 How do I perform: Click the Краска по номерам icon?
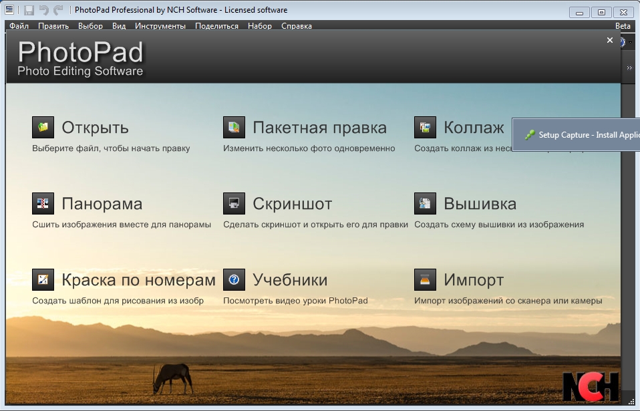[x=43, y=279]
